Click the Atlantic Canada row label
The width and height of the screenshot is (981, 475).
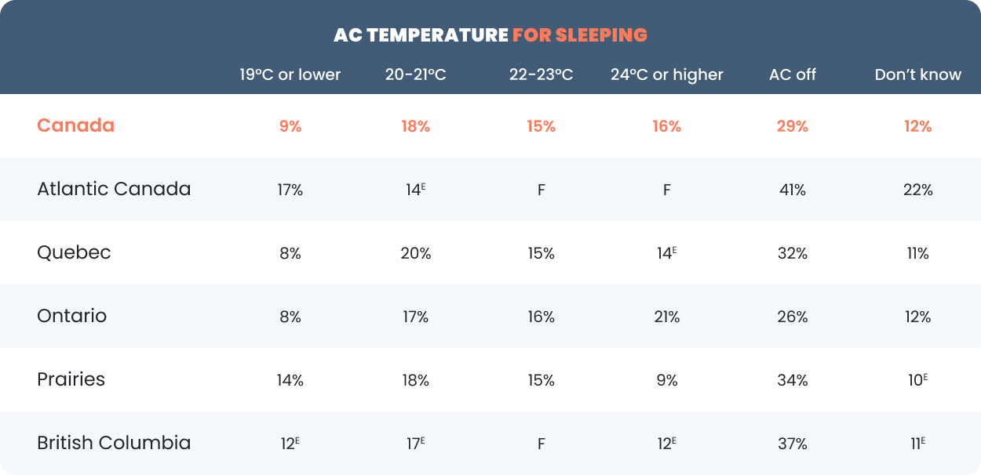(114, 189)
